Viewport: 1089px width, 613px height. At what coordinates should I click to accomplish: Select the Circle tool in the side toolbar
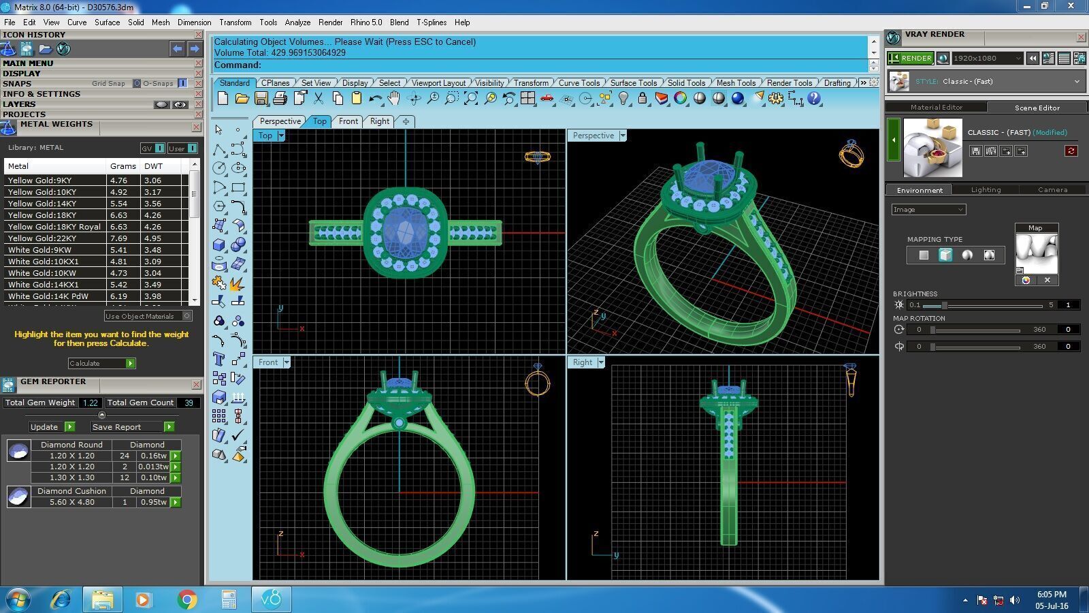point(219,168)
